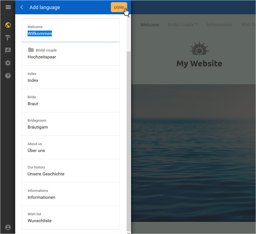The width and height of the screenshot is (256, 234).
Task: Open the Informations page in website preview
Action: (219, 25)
